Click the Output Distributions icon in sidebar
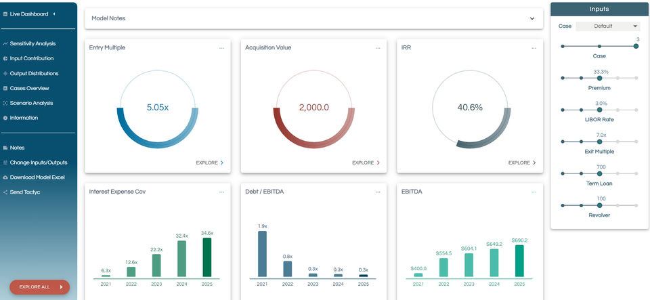Image resolution: width=650 pixels, height=300 pixels. pos(5,73)
